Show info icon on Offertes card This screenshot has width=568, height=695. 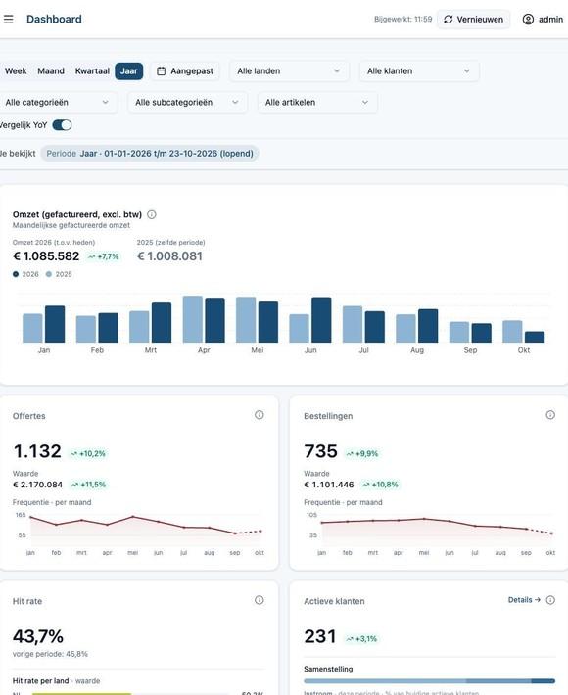(260, 415)
